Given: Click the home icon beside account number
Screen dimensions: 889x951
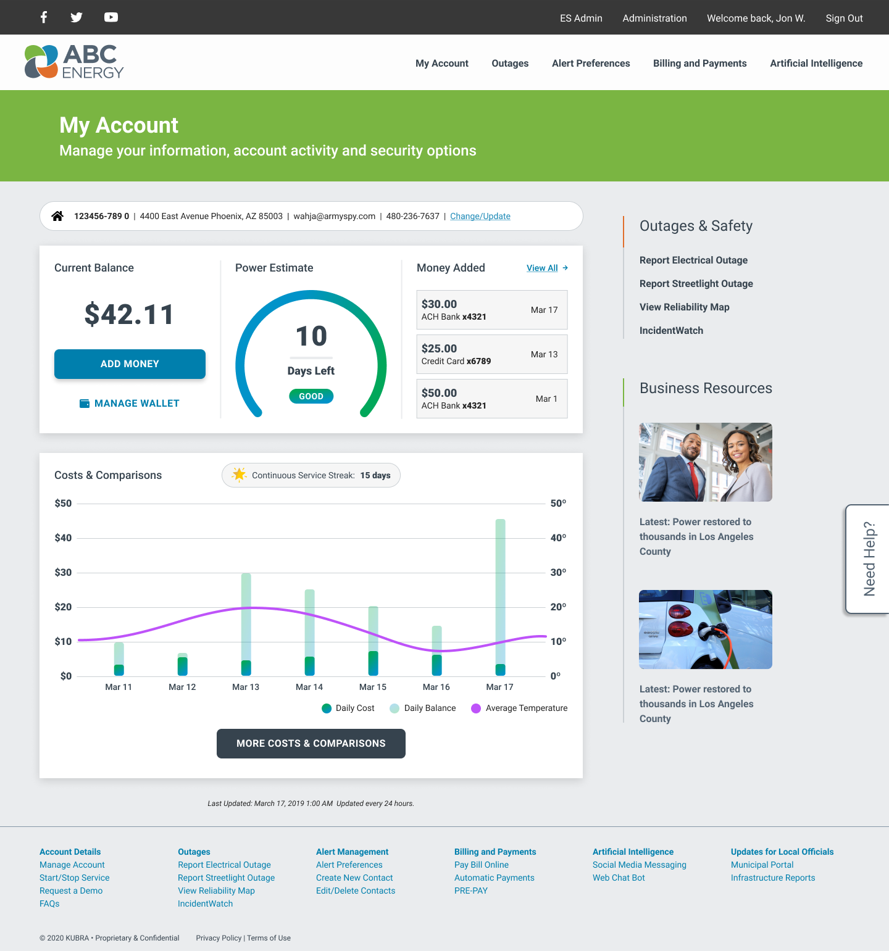Looking at the screenshot, I should (x=57, y=216).
